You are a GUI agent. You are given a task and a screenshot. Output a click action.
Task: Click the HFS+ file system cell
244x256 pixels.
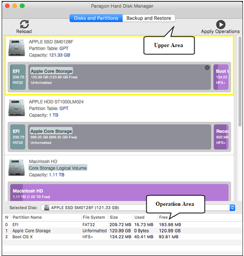(x=88, y=237)
